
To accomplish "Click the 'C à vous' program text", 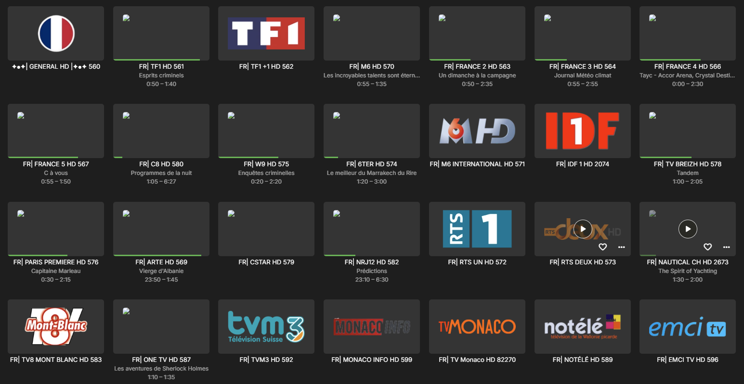I will click(x=56, y=173).
